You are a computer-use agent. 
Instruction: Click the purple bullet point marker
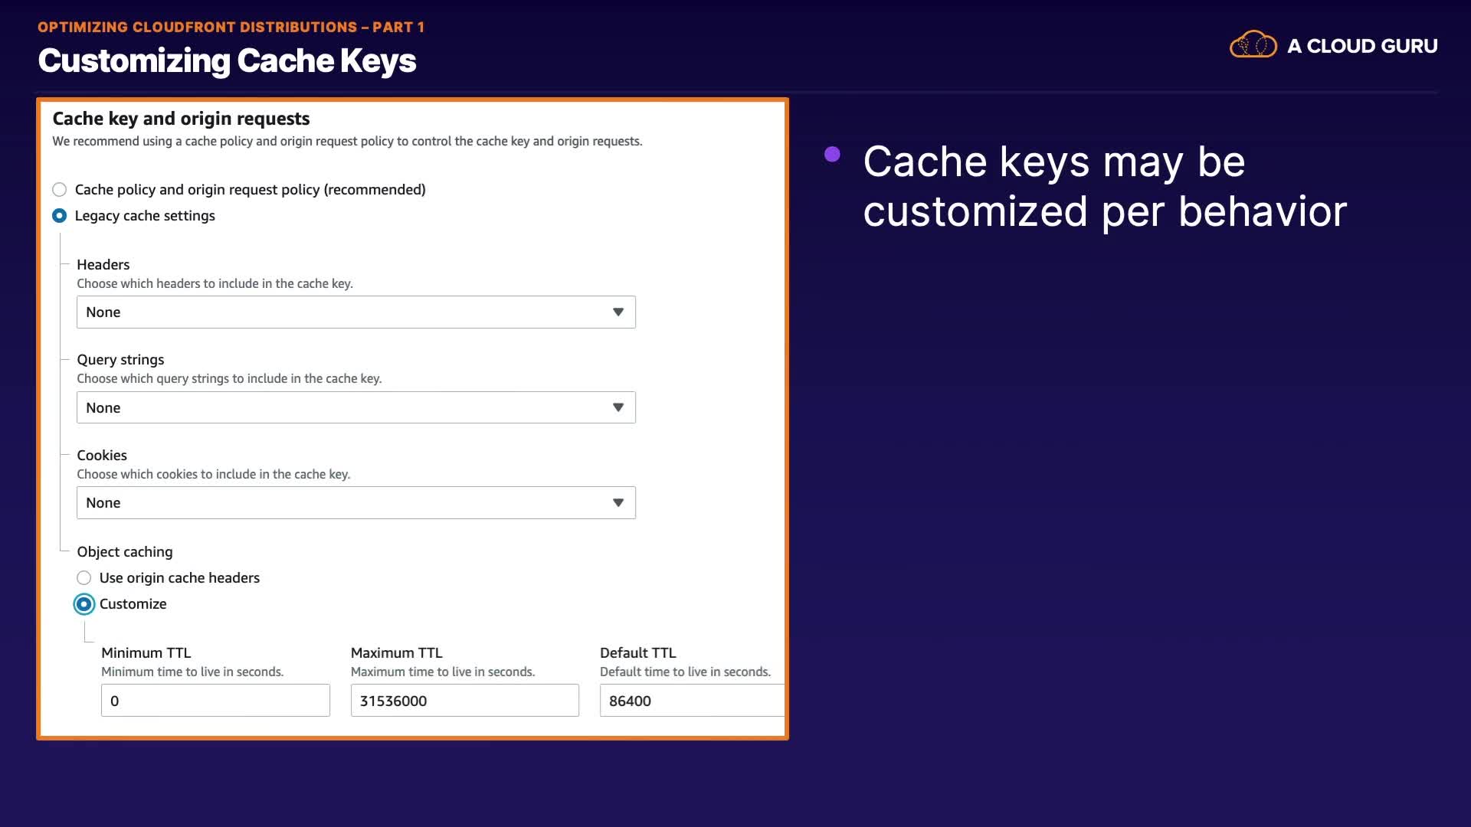832,155
